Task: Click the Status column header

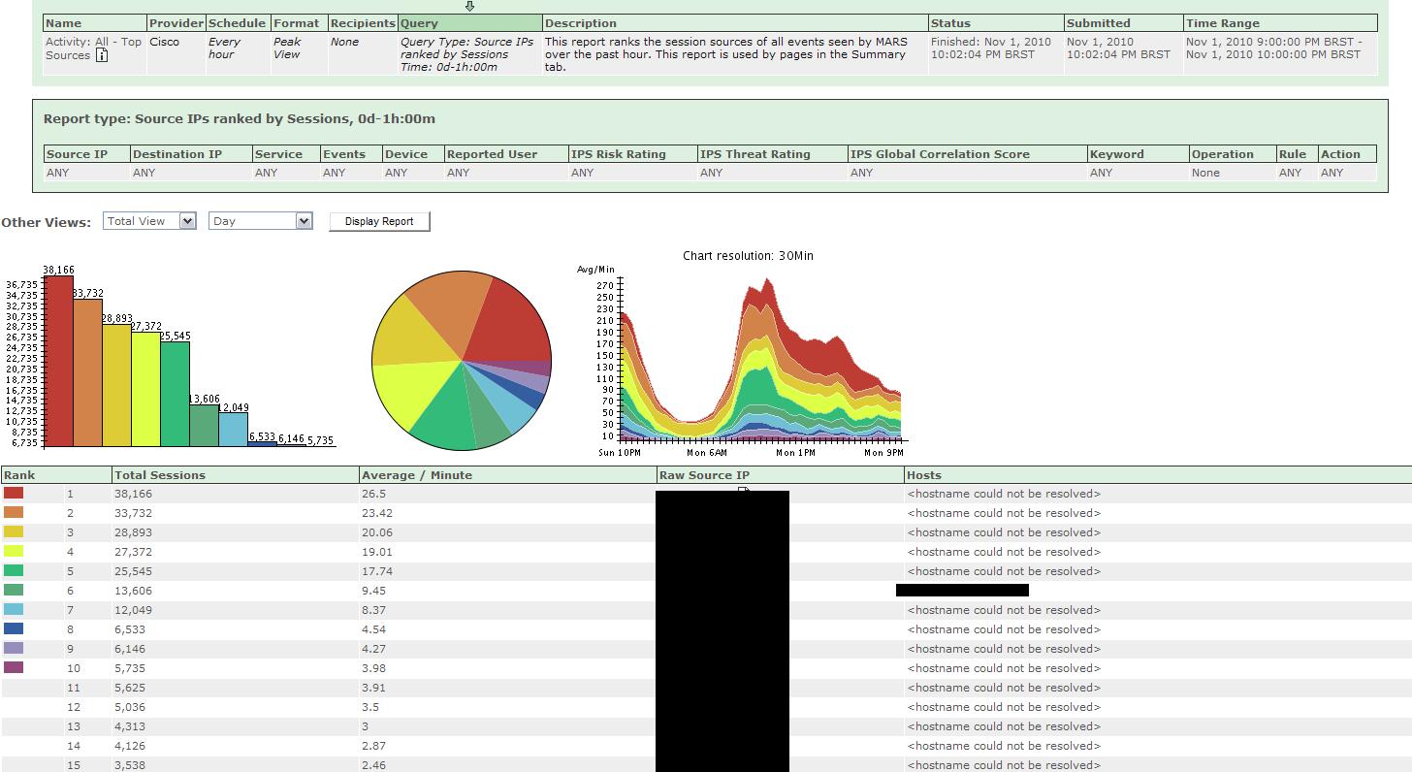Action: 995,23
